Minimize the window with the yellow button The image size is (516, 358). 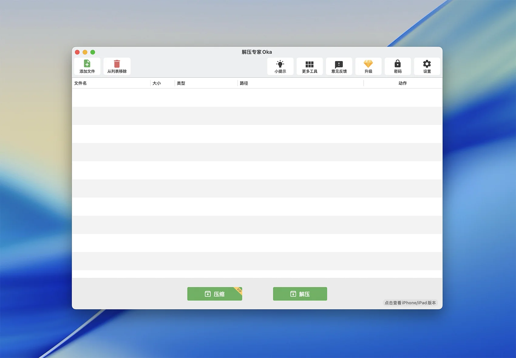click(85, 52)
